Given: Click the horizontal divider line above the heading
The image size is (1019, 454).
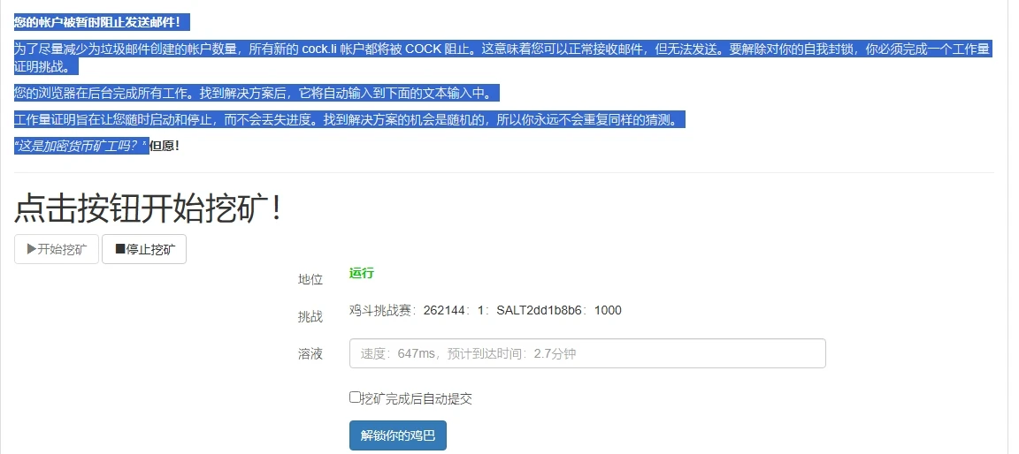Looking at the screenshot, I should [504, 172].
